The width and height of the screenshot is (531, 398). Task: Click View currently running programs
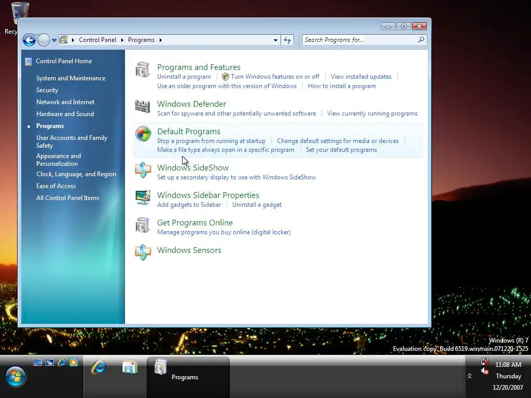point(372,113)
